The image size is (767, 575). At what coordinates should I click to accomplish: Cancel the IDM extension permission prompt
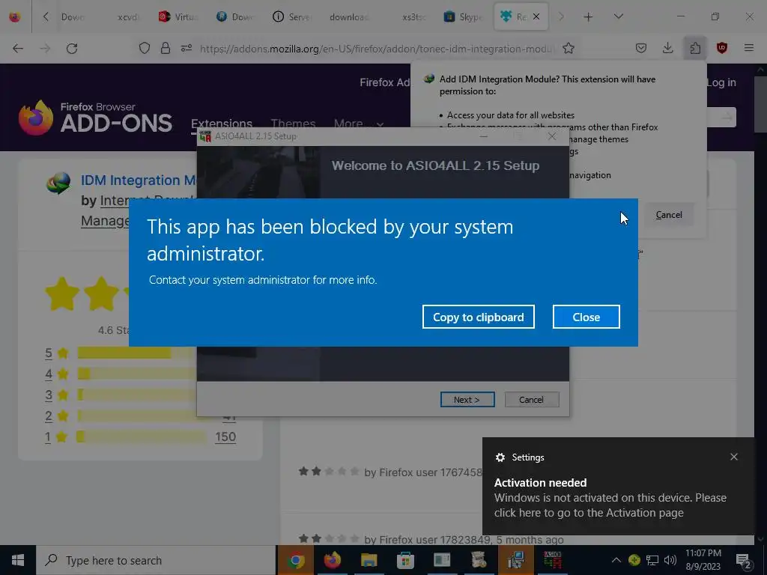click(669, 215)
